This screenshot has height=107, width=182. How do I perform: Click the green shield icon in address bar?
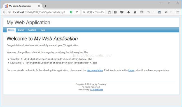(x=71, y=12)
